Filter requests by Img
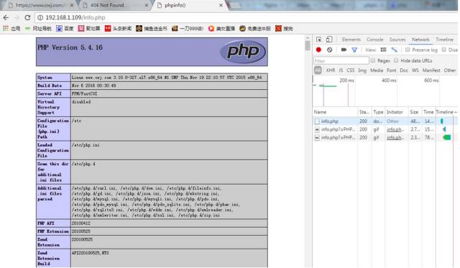The image size is (460, 268). coord(362,70)
